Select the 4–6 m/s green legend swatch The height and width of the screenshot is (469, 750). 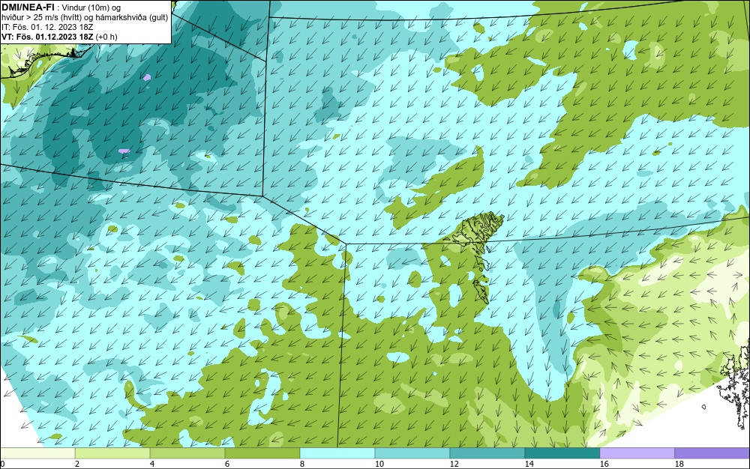click(187, 453)
